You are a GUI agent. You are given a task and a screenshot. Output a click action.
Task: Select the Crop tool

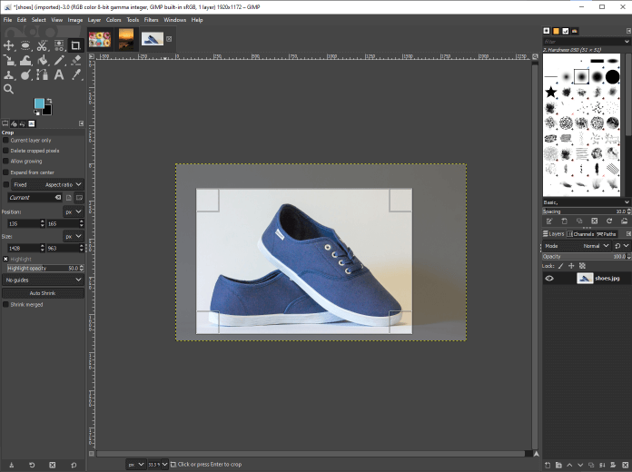tap(75, 45)
